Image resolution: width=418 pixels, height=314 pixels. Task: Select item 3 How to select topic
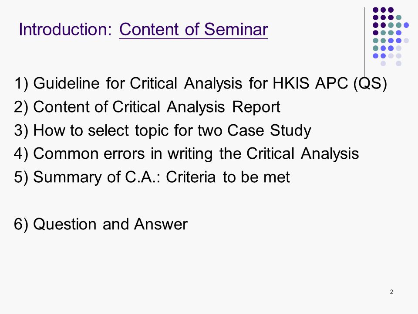pos(162,130)
